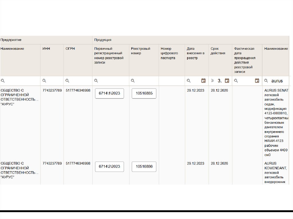
Task: Select AURUS KOMENDANT product description cell
Action: [276, 172]
